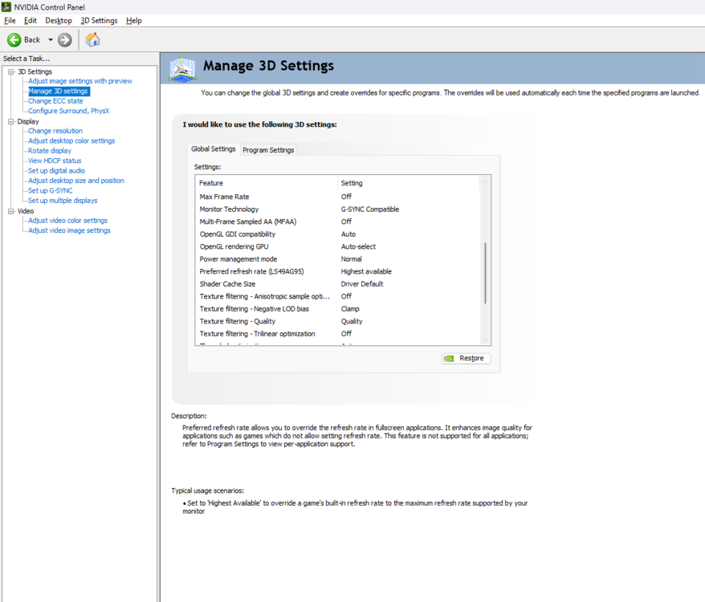This screenshot has width=705, height=602.
Task: Open Set up digital audio
Action: (x=56, y=171)
